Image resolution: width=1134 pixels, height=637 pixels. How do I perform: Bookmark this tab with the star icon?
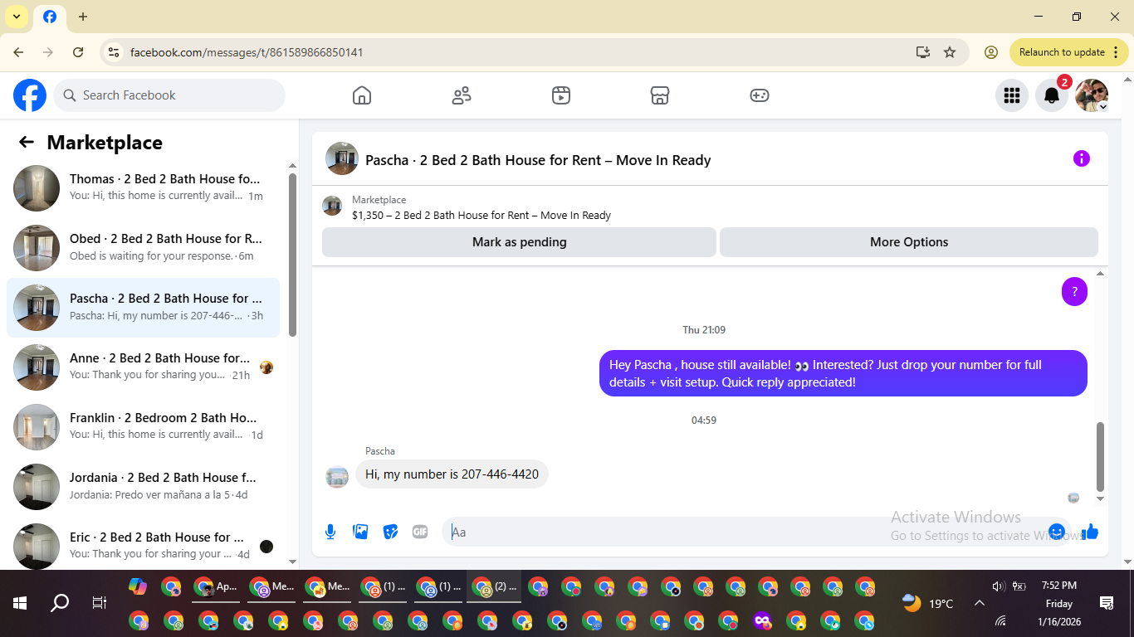tap(950, 52)
